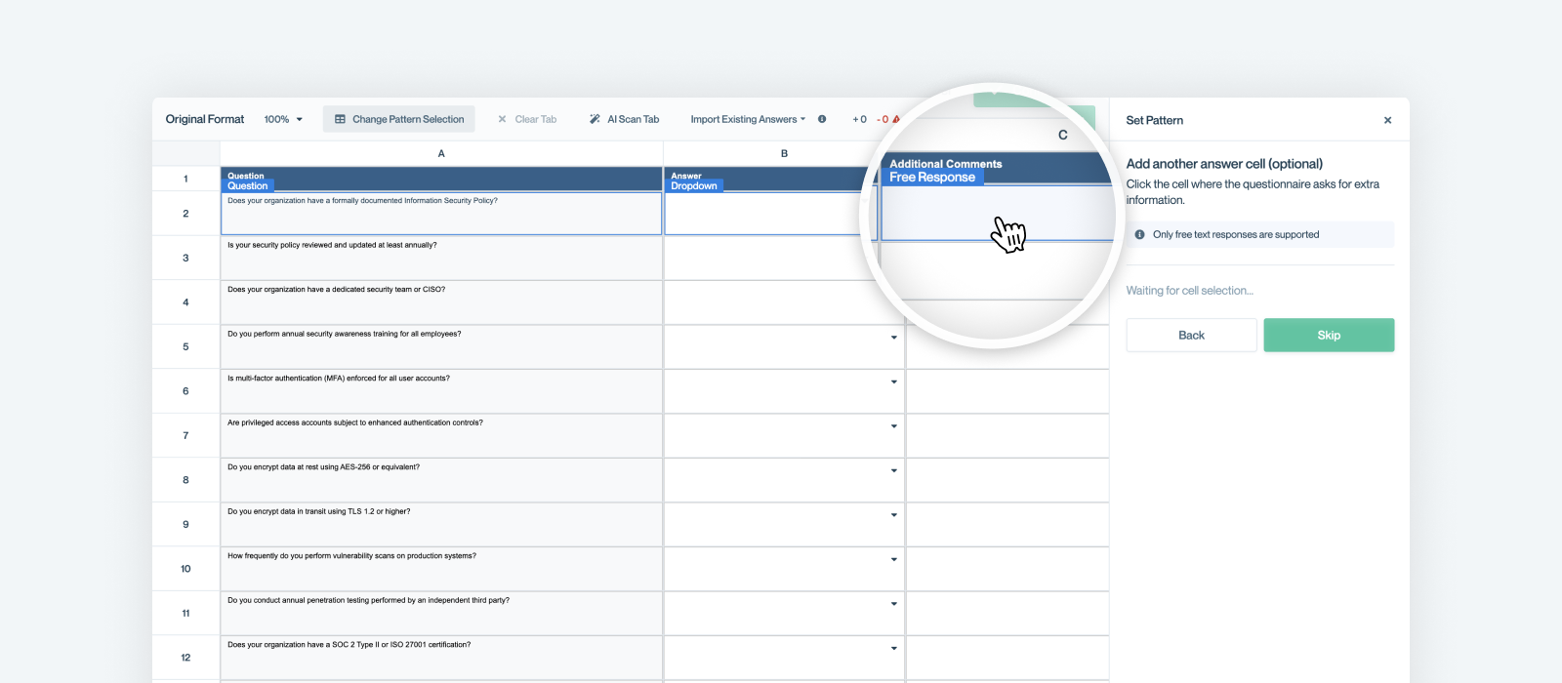Click the info icon after Import Existing Answers

tap(822, 119)
